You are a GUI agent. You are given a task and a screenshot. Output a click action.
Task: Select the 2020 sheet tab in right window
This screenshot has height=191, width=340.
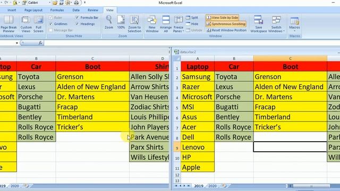212,186
